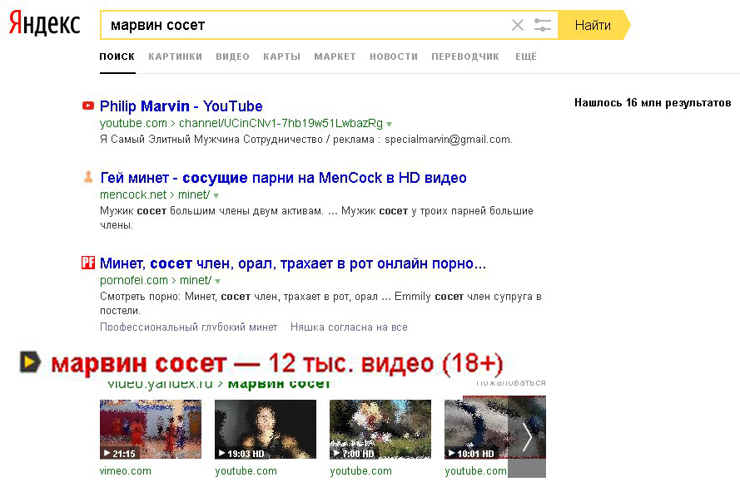740x482 pixels.
Task: Expand the arrow next to pornofei.com URL
Action: tap(218, 281)
